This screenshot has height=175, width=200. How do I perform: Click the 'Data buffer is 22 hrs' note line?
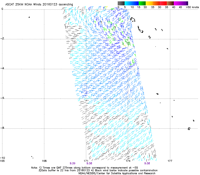[98, 170]
